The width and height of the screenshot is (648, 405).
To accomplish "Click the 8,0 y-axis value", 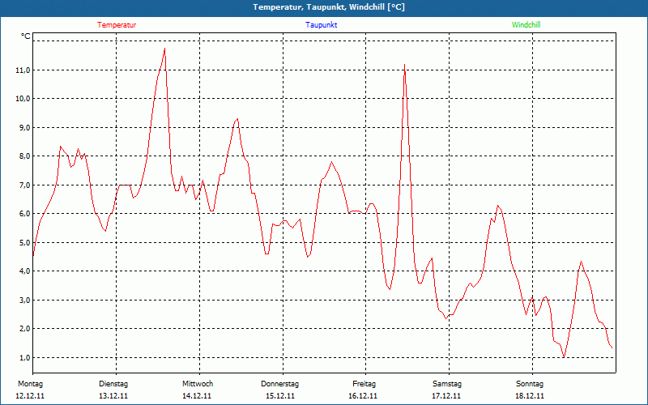I will [24, 156].
